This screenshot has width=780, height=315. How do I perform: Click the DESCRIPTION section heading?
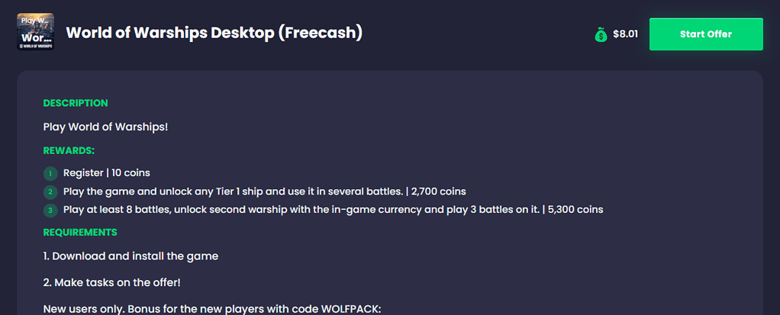pyautogui.click(x=76, y=103)
